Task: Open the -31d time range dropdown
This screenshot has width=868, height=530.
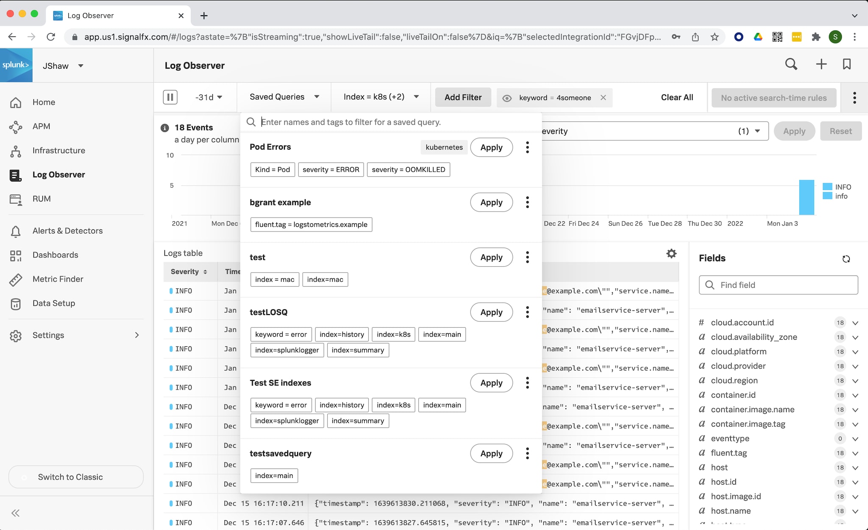Action: tap(209, 97)
